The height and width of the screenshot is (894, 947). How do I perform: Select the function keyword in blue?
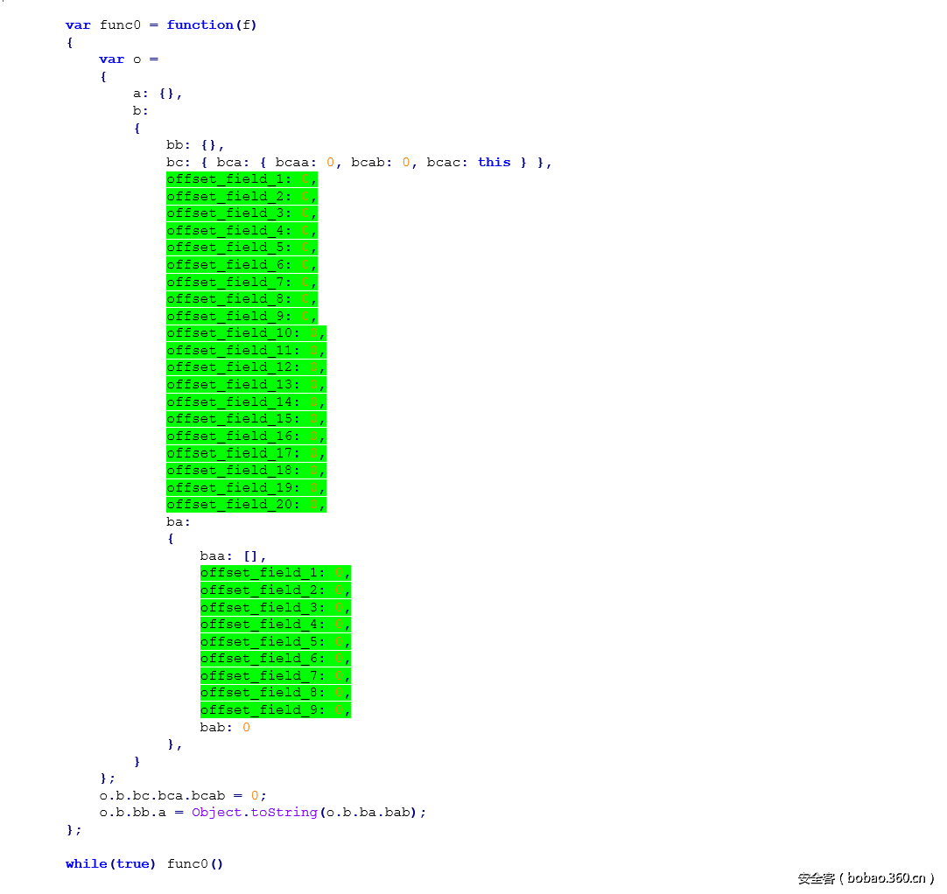pos(200,24)
